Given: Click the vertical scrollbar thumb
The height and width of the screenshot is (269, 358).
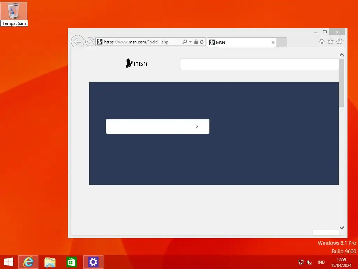Looking at the screenshot, I should tap(342, 83).
